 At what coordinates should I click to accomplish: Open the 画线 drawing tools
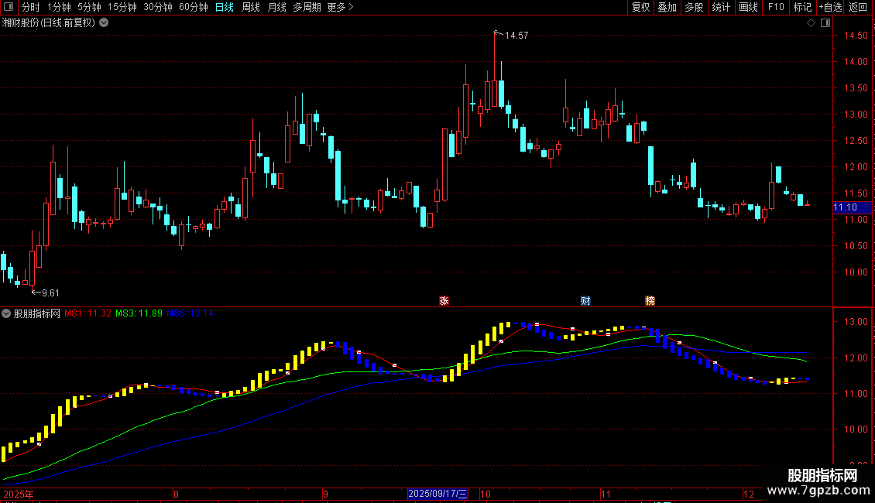748,7
